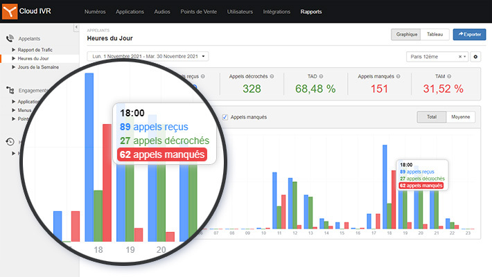Open the Numéros menu in top navigation
492x277 pixels.
(x=96, y=12)
